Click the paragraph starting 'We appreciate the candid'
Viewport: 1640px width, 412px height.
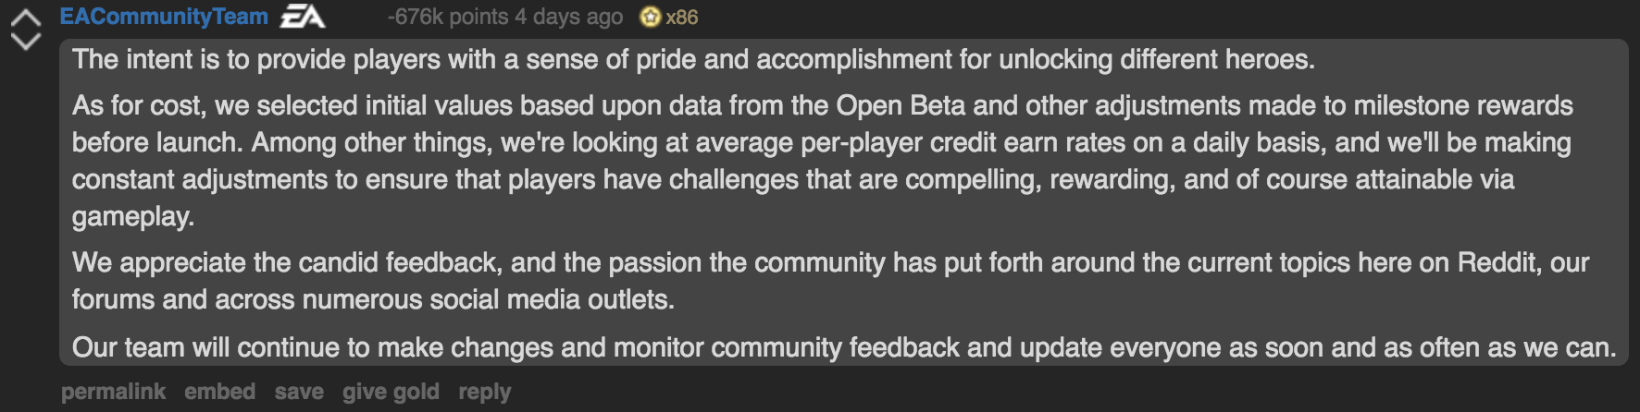pos(830,281)
